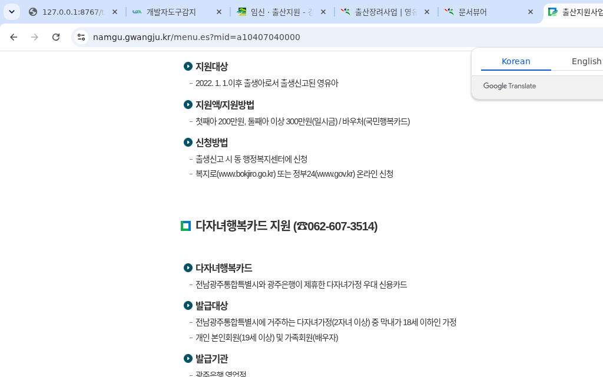Image resolution: width=603 pixels, height=377 pixels.
Task: Click the bullet icon beside 신청방법
Action: tap(188, 143)
